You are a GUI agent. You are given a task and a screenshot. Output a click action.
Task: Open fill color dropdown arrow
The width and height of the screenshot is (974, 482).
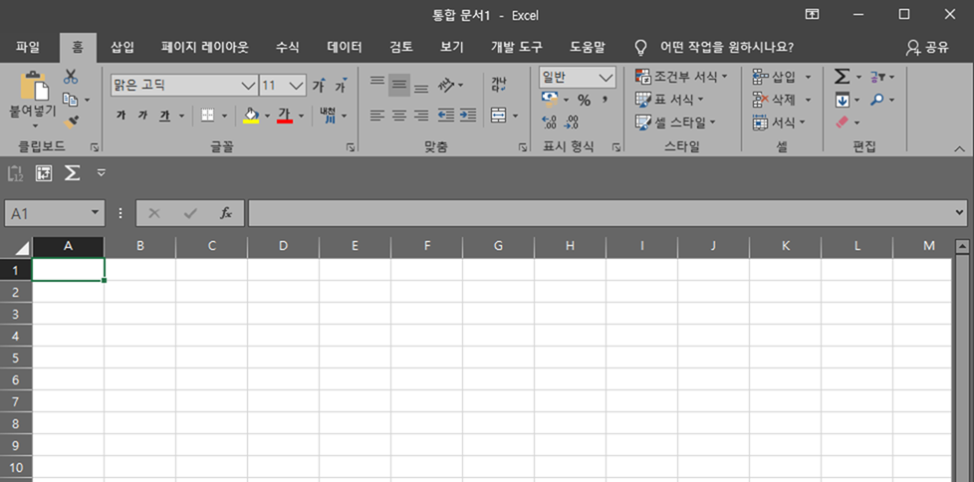coord(267,116)
